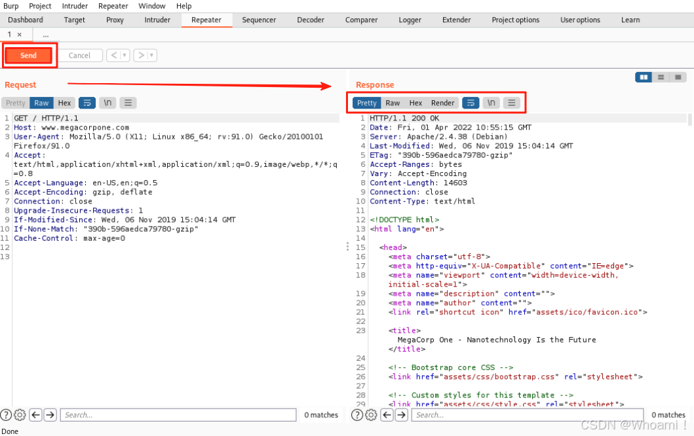Jump to next Response search match

[x=402, y=415]
